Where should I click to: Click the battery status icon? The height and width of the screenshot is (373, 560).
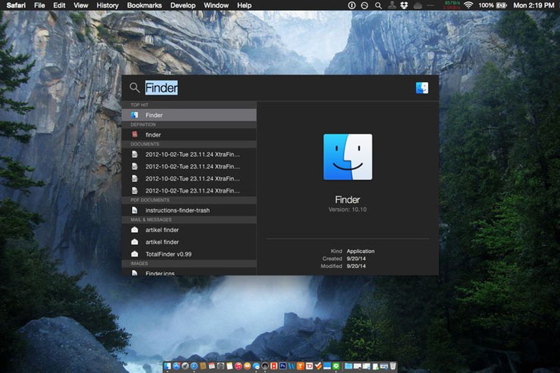[x=501, y=5]
